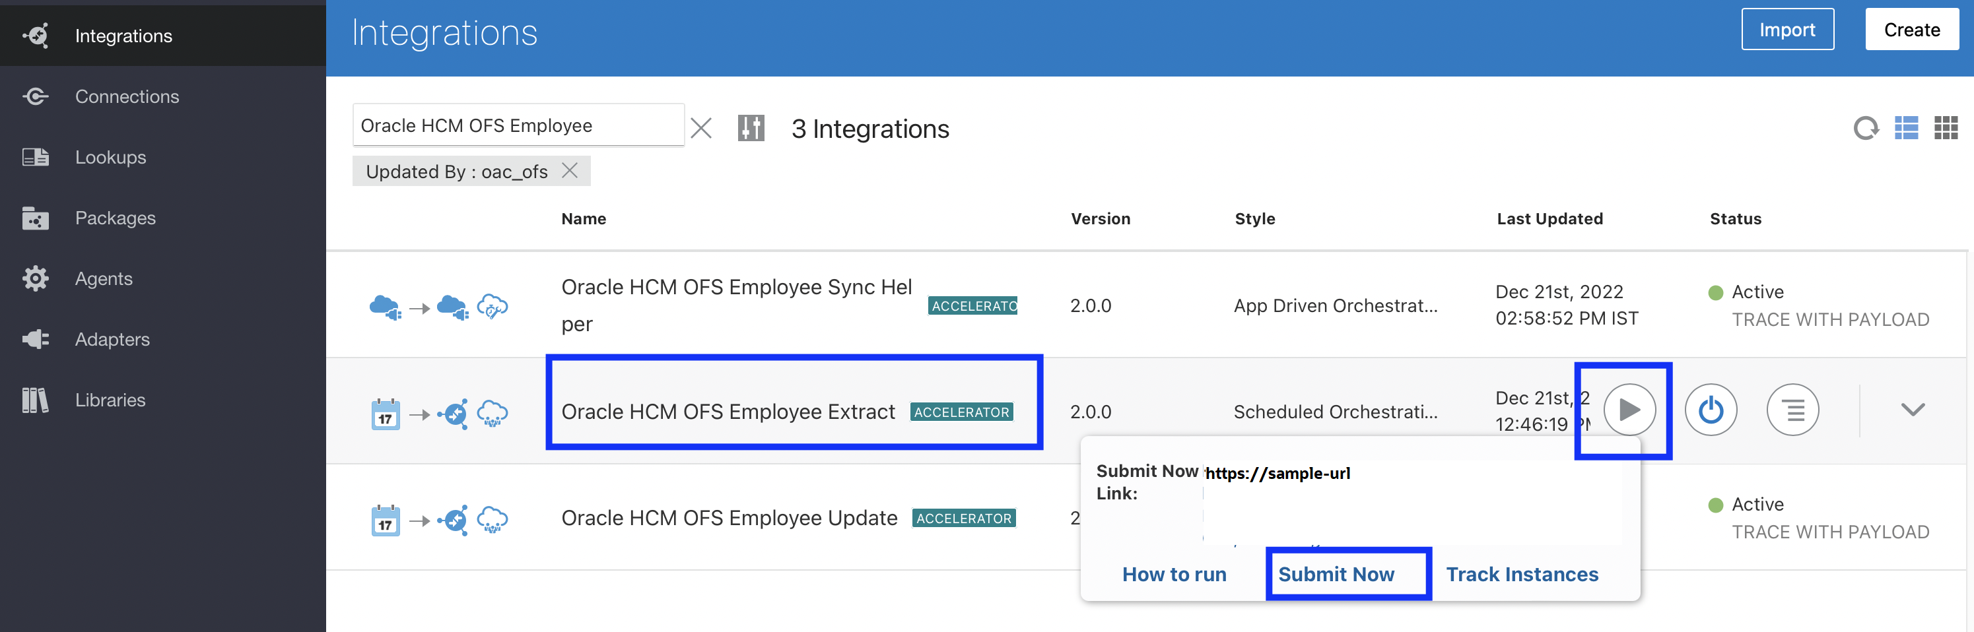Click the Employee Update cloud accelerator icon
This screenshot has height=632, width=1974.
tap(492, 520)
